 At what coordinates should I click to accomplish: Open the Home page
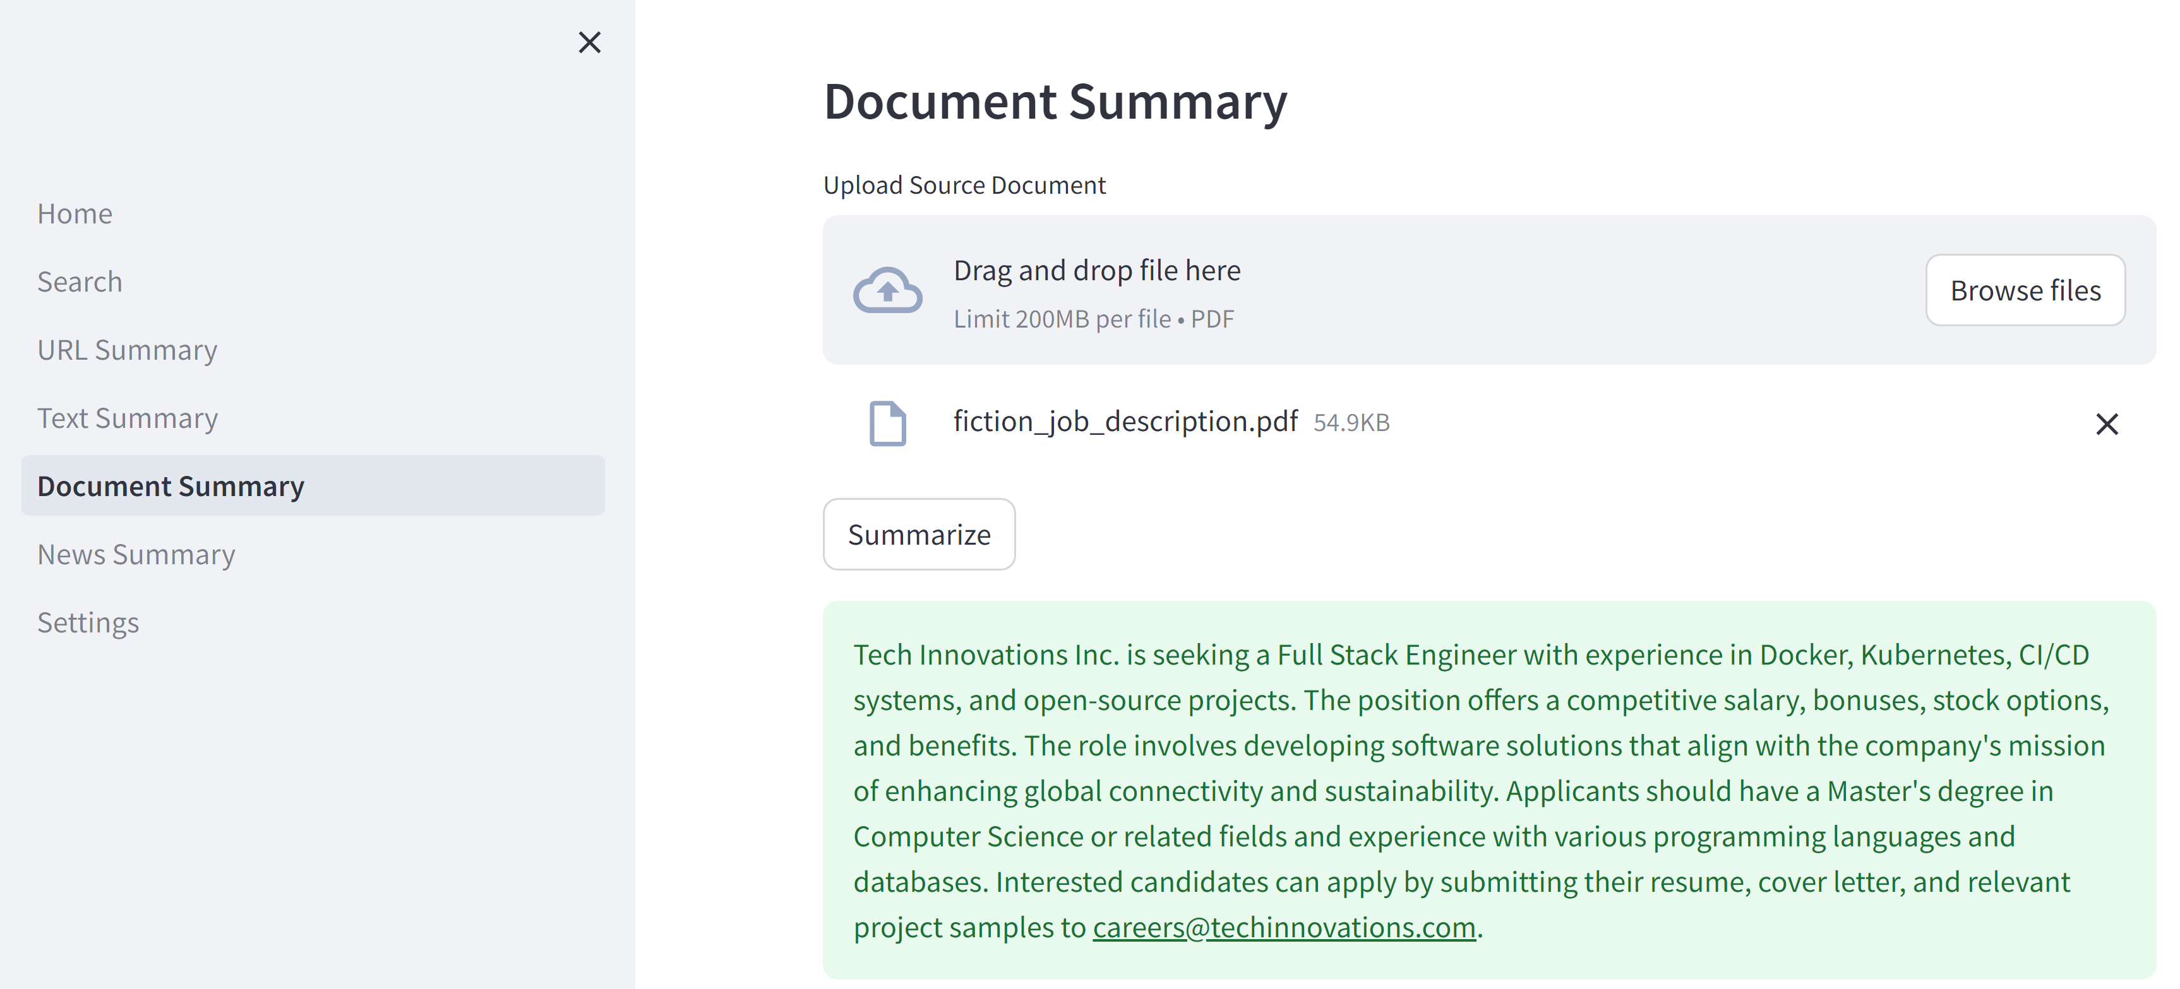coord(75,214)
